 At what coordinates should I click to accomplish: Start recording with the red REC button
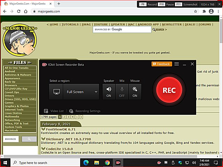(169, 90)
